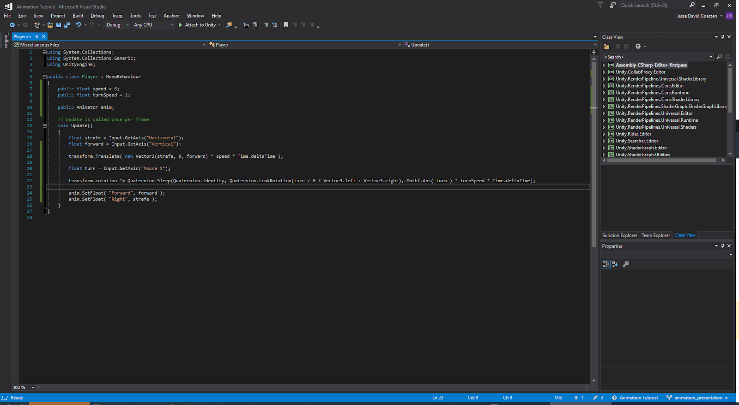Click the uncomment selected lines icon

(274, 25)
